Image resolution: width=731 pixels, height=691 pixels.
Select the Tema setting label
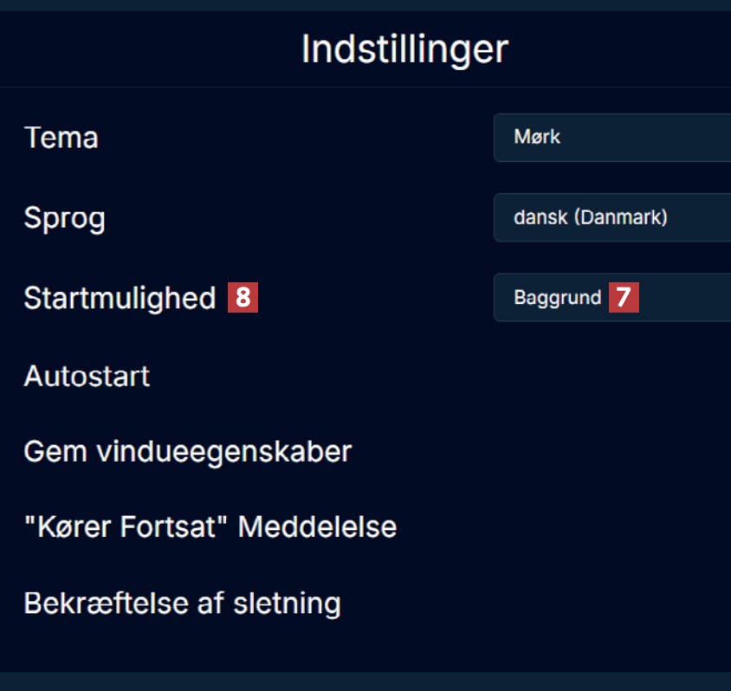(x=61, y=138)
